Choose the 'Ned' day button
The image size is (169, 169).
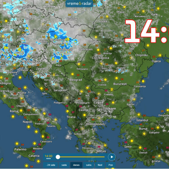(x=100, y=165)
